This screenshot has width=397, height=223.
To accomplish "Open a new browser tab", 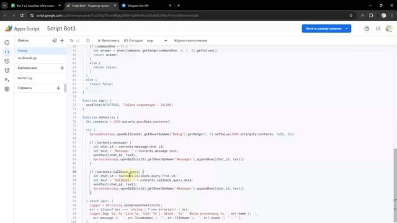I will pyautogui.click(x=179, y=6).
